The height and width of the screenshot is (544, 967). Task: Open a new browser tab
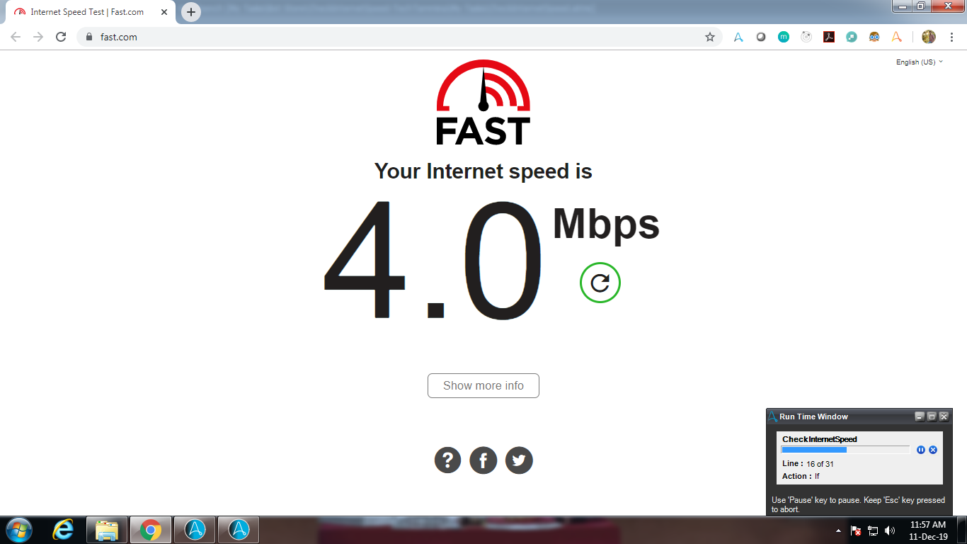pos(191,12)
